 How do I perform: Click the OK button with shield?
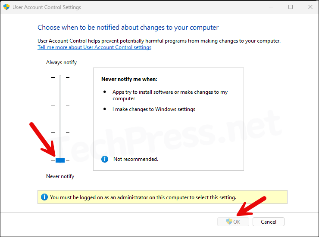(x=233, y=222)
